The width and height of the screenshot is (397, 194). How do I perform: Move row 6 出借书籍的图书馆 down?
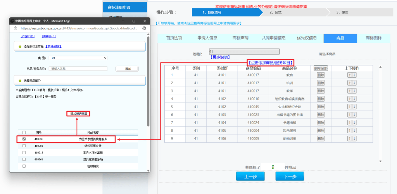pyautogui.click(x=354, y=115)
